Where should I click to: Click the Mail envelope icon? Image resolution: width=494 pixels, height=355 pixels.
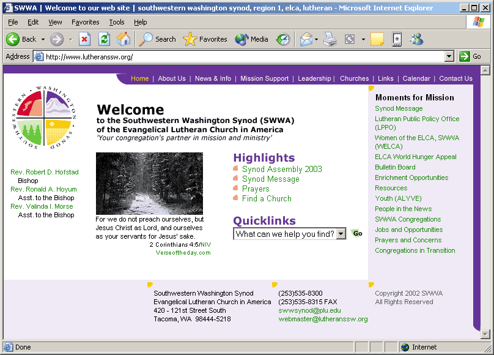tap(306, 39)
